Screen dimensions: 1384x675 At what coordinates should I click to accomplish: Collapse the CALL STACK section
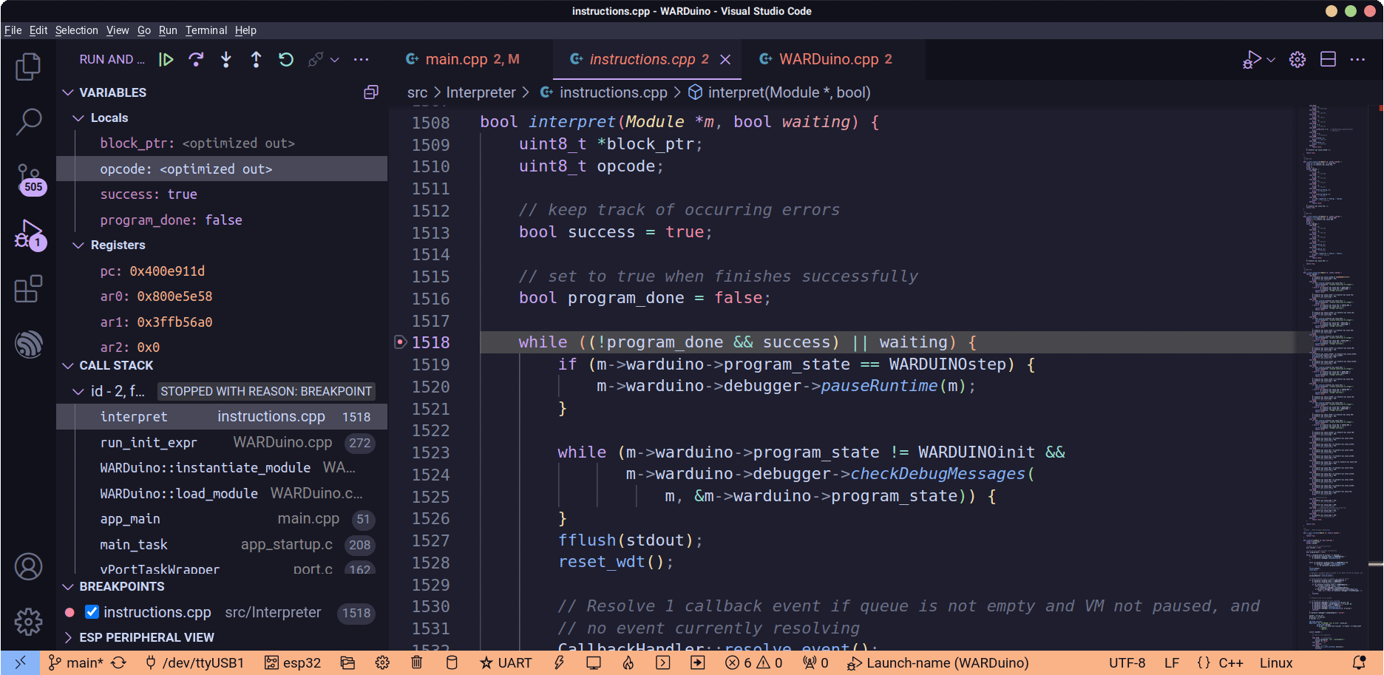(68, 366)
